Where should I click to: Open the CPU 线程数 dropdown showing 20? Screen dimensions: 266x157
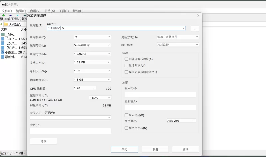tap(85, 88)
